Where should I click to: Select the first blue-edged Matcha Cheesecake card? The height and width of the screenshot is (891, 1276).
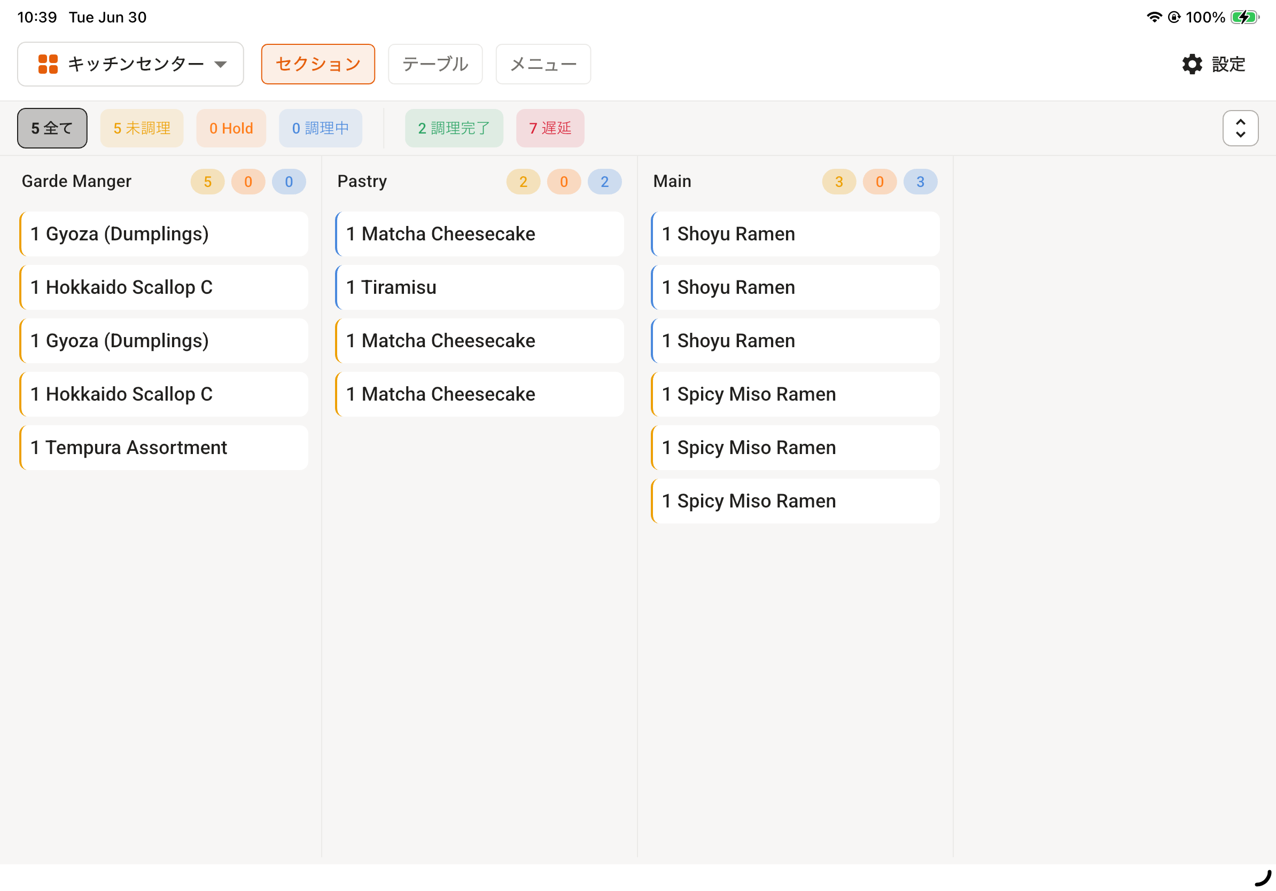point(480,234)
